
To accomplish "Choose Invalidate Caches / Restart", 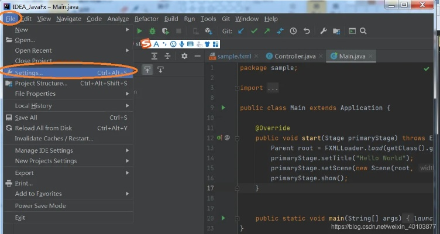I will [x=54, y=139].
